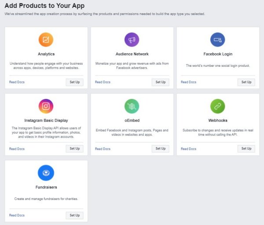The height and width of the screenshot is (225, 264).
Task: Select the Fundraisers card title
Action: [x=46, y=187]
